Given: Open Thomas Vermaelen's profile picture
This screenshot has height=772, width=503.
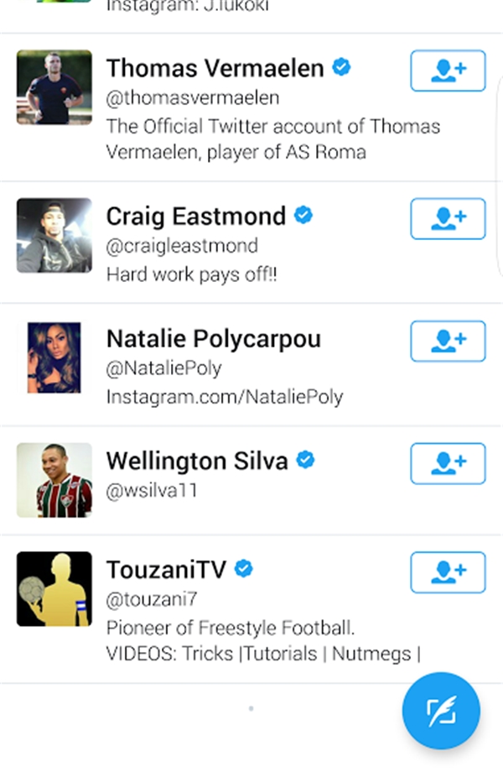Looking at the screenshot, I should pos(54,87).
